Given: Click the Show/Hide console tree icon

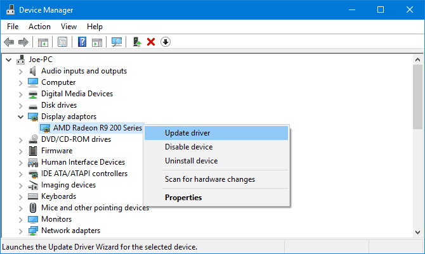Looking at the screenshot, I should 43,42.
